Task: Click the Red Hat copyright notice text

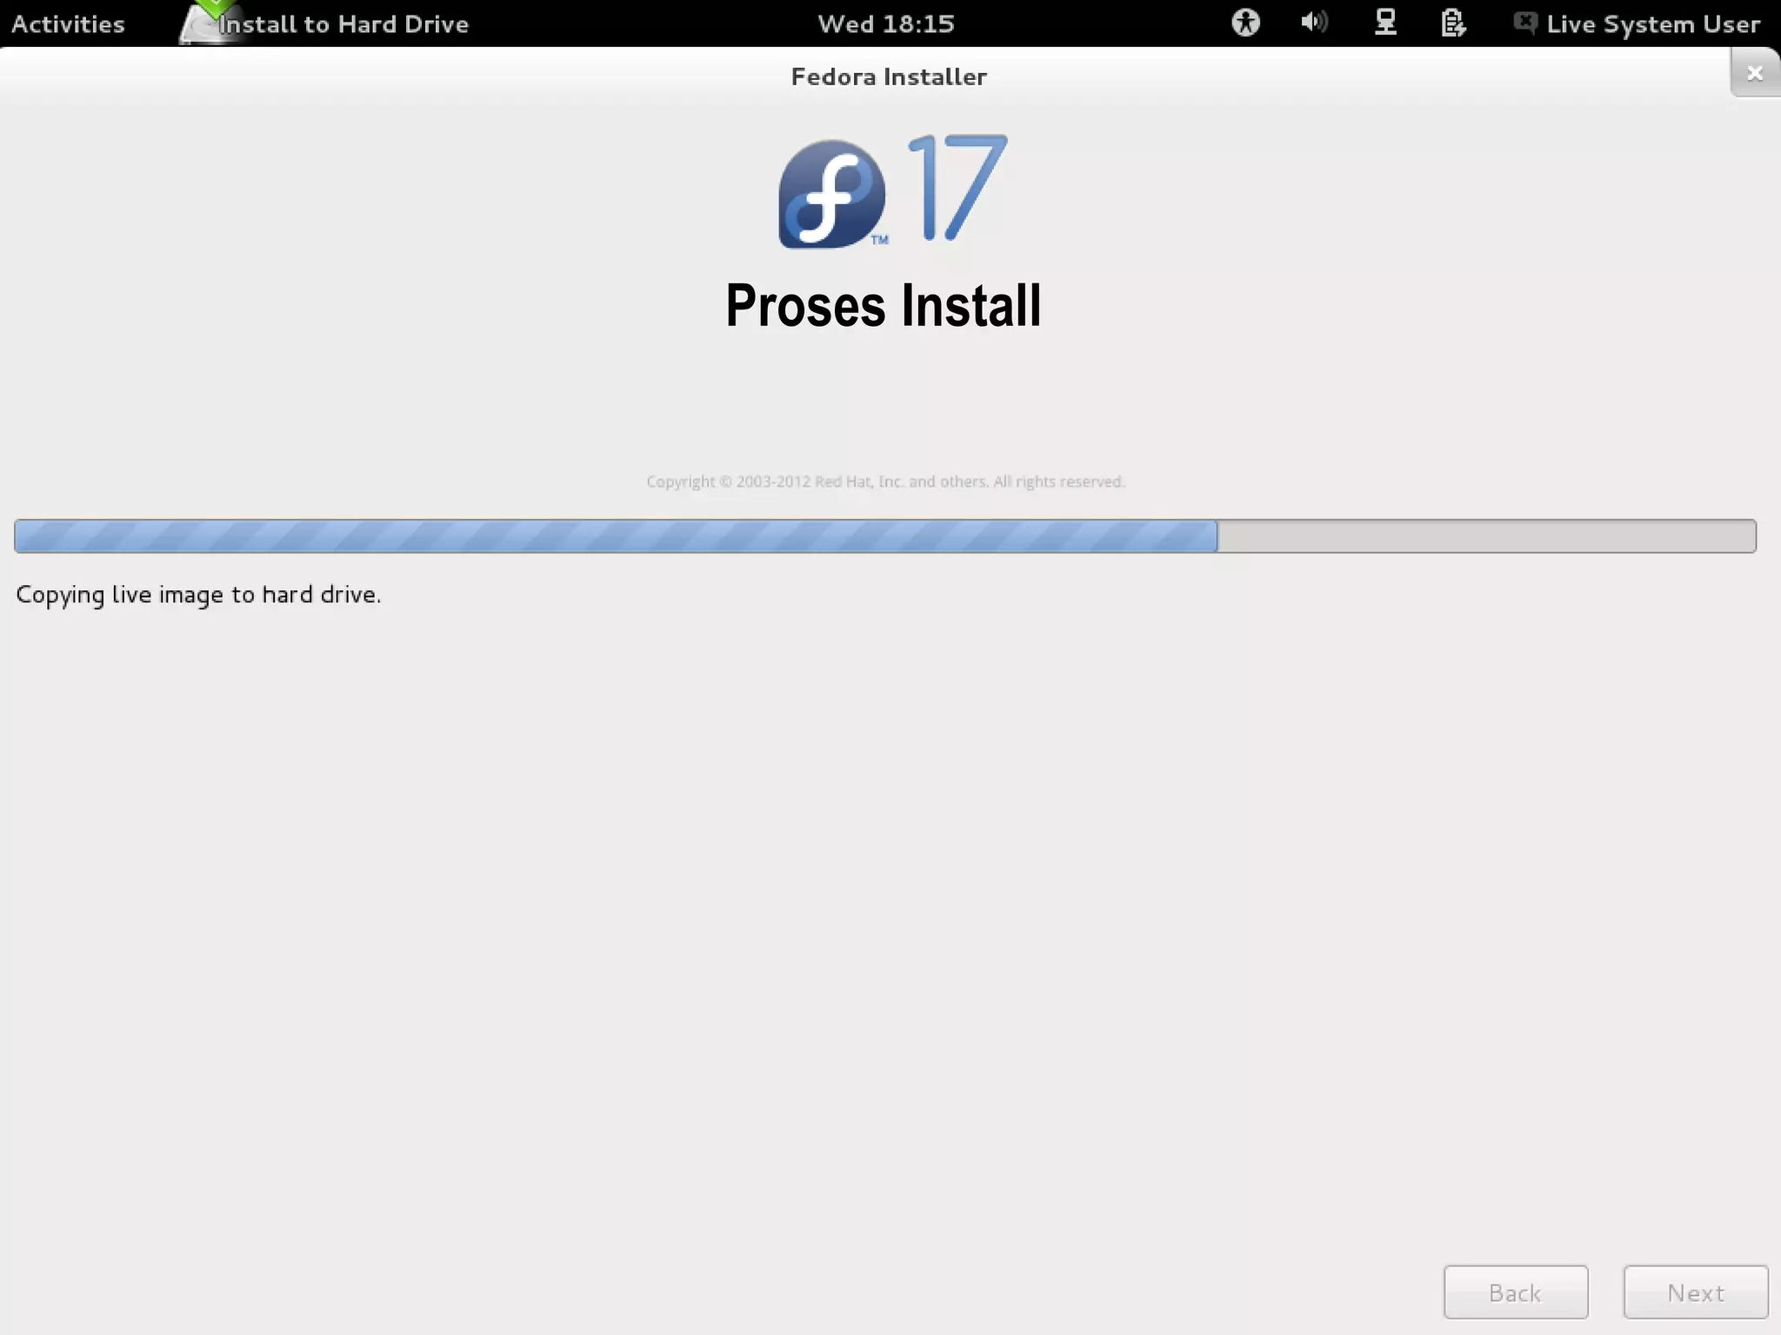Action: coord(885,482)
